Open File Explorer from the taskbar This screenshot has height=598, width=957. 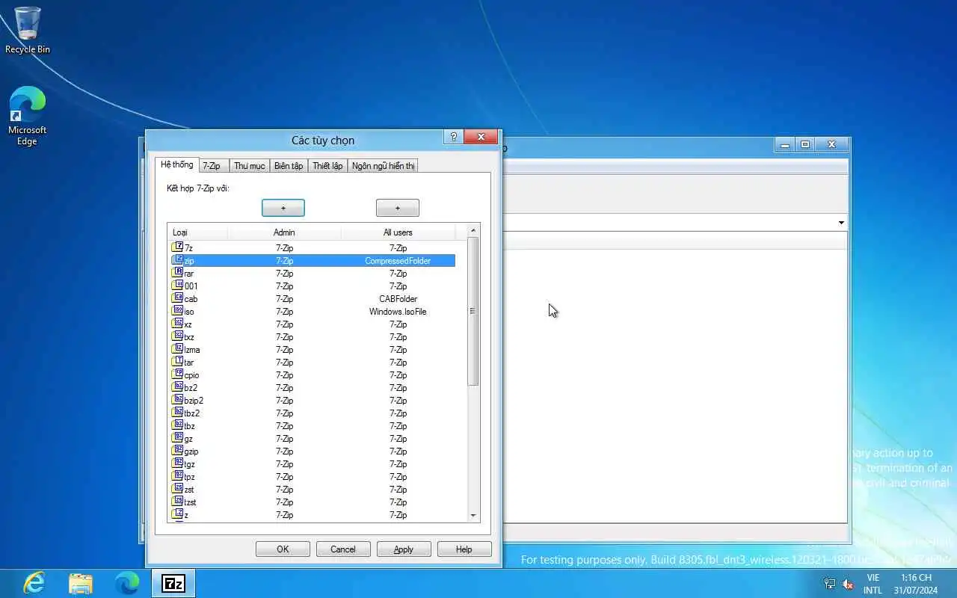[81, 583]
